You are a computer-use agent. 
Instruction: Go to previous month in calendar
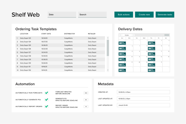coord(121,35)
